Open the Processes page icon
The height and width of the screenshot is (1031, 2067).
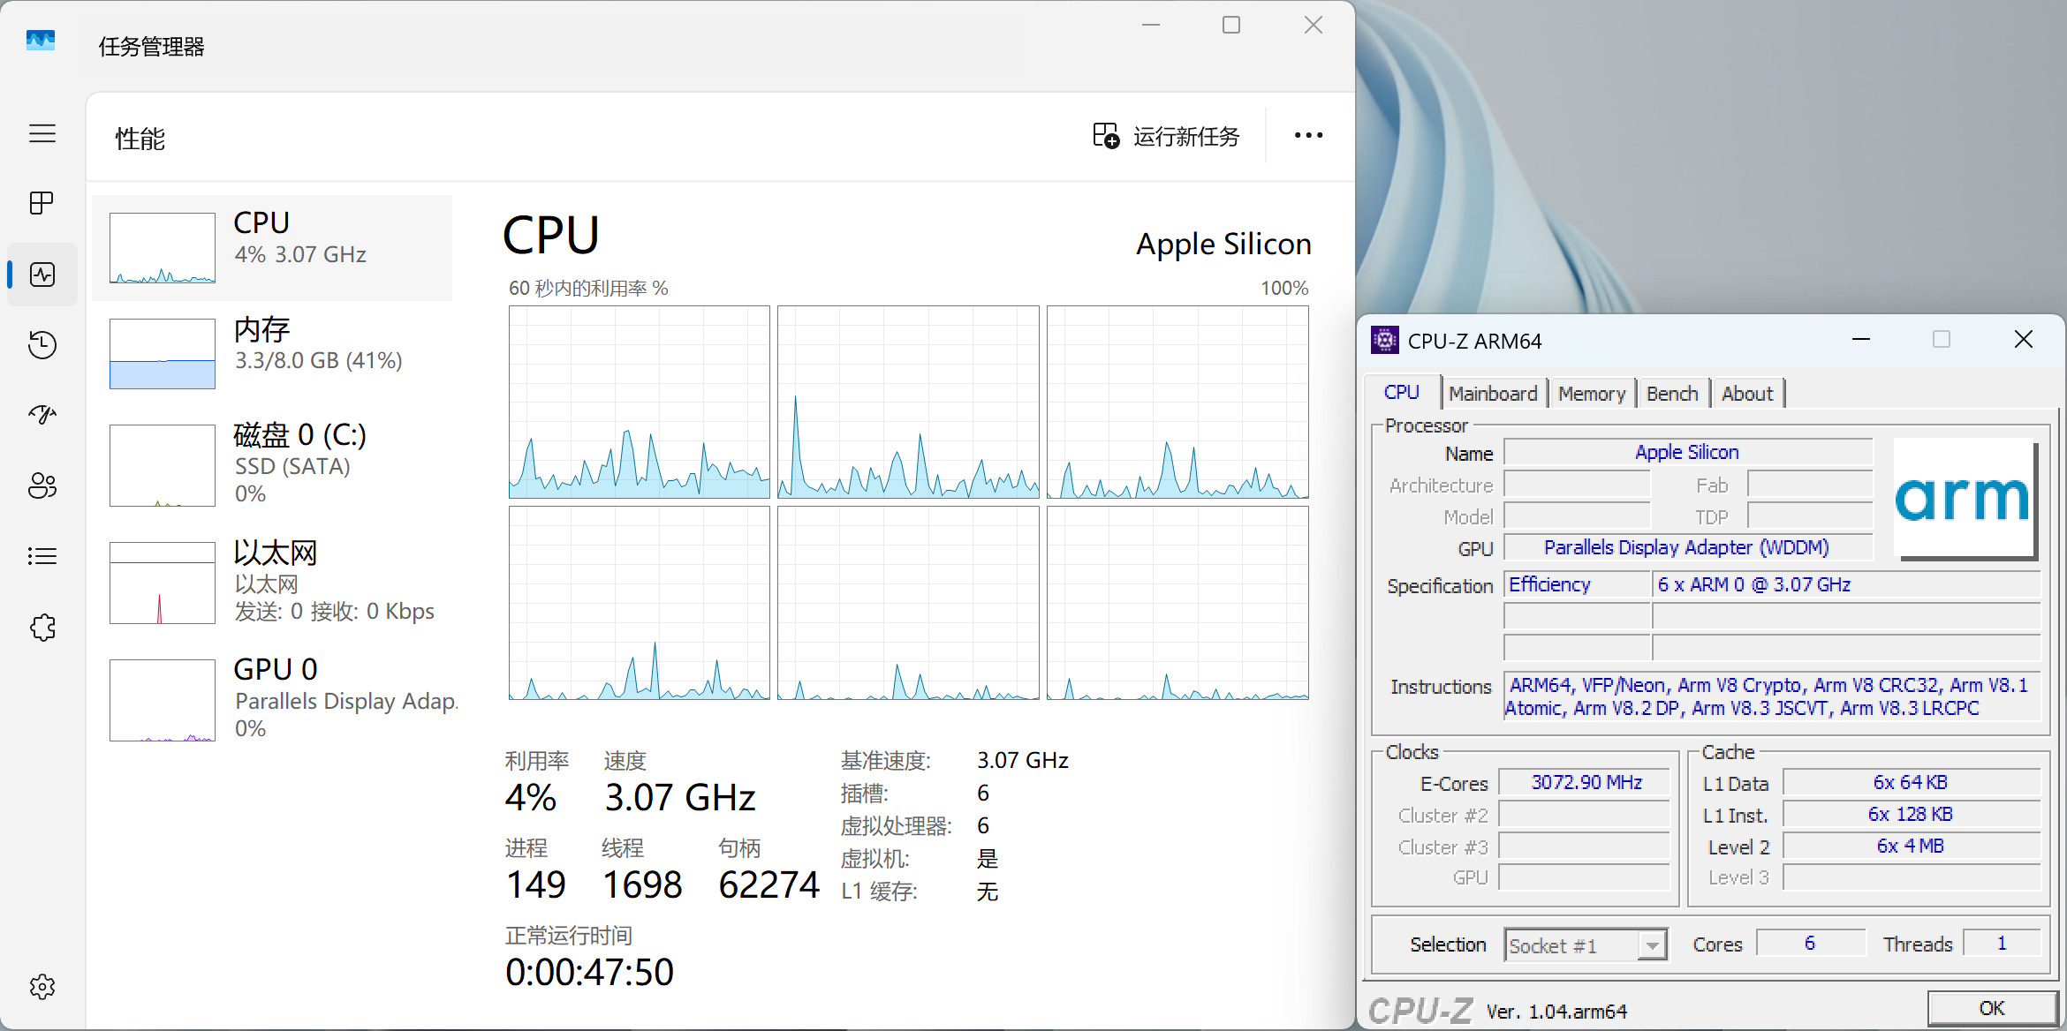42,203
